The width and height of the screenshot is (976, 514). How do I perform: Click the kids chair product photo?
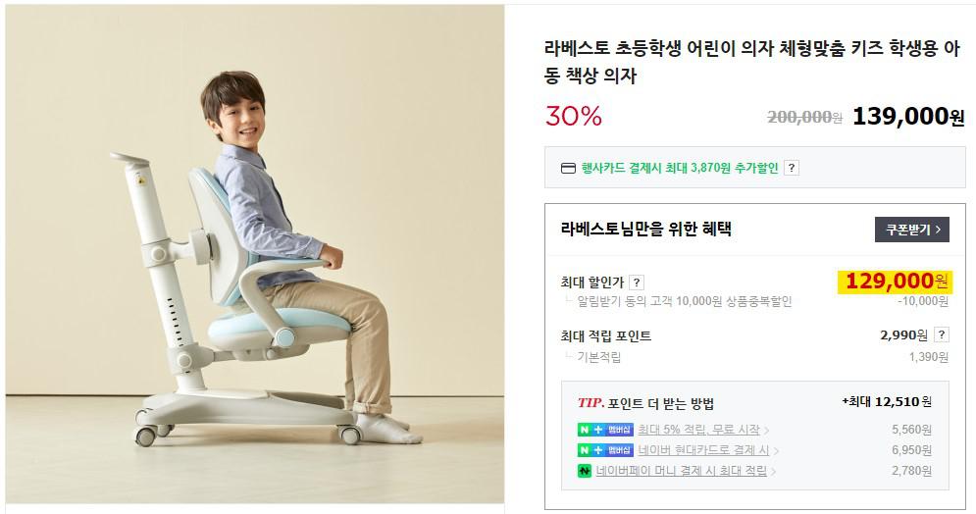tap(255, 254)
